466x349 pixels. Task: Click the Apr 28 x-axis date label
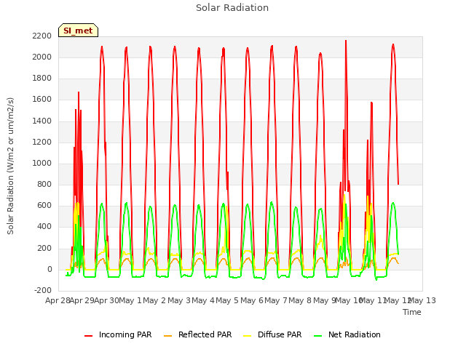point(58,300)
